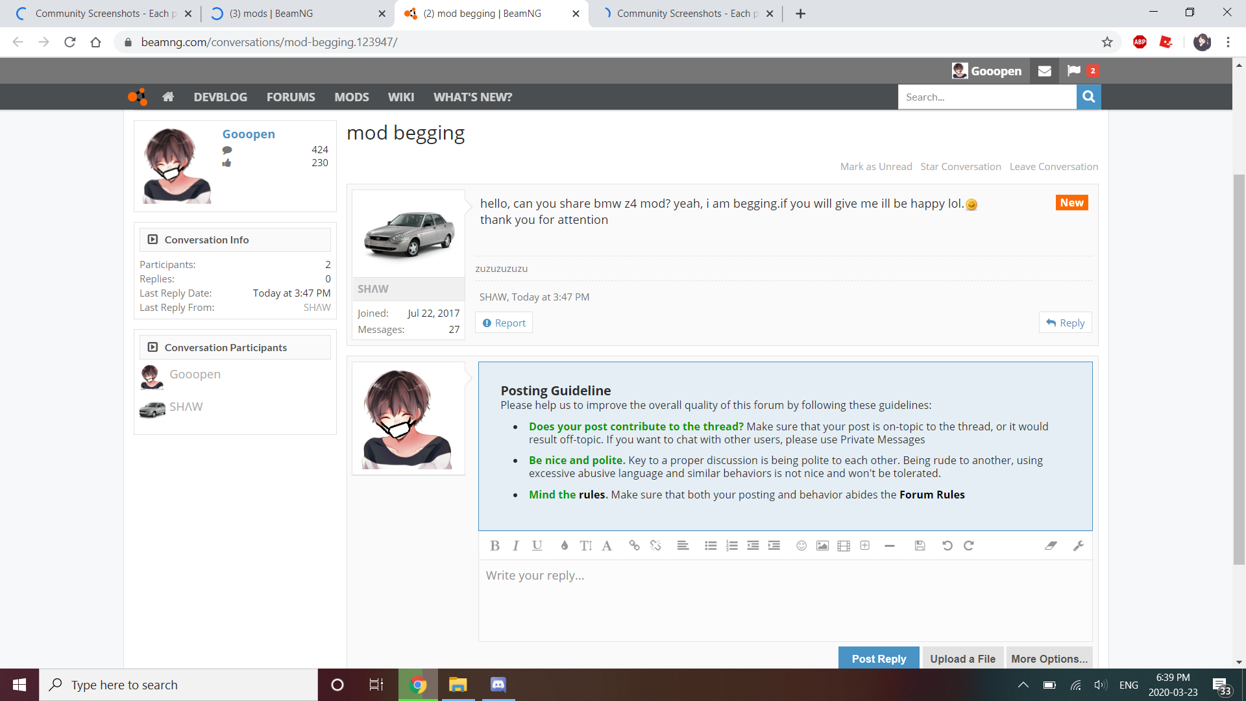Image resolution: width=1246 pixels, height=701 pixels.
Task: Insert ordered numbered list
Action: [x=732, y=546]
